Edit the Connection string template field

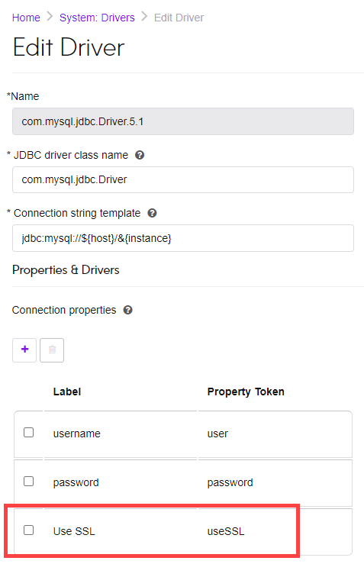point(183,238)
